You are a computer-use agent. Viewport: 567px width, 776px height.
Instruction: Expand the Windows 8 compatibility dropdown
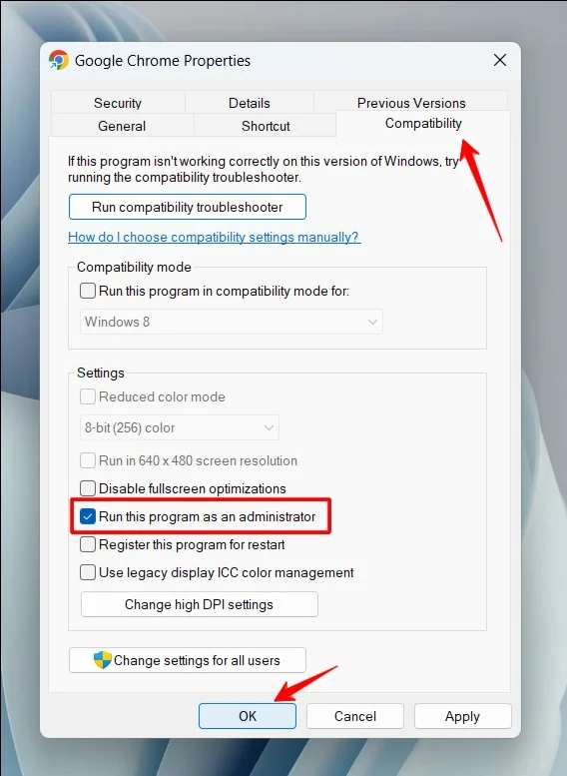pyautogui.click(x=231, y=322)
